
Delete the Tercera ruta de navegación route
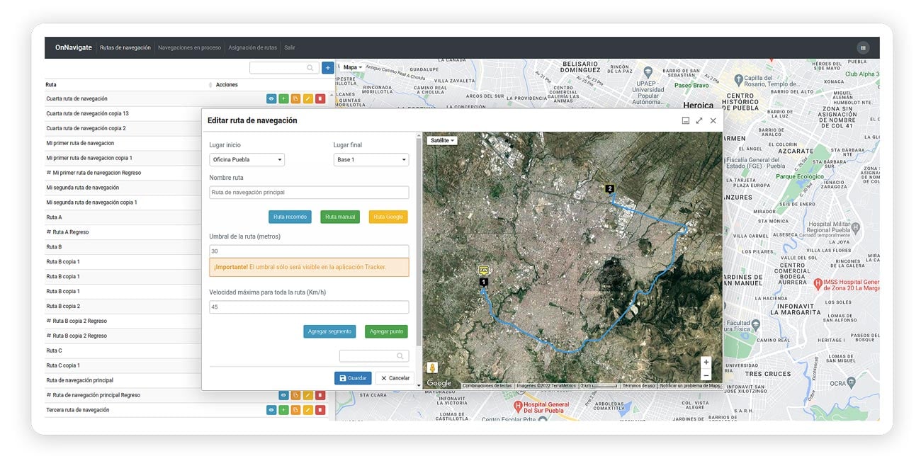click(x=320, y=410)
